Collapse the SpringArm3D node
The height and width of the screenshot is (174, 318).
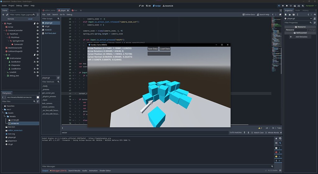(x=8, y=41)
